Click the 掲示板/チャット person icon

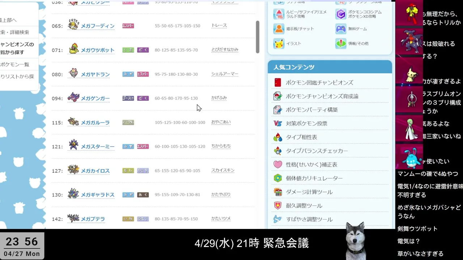pos(279,29)
